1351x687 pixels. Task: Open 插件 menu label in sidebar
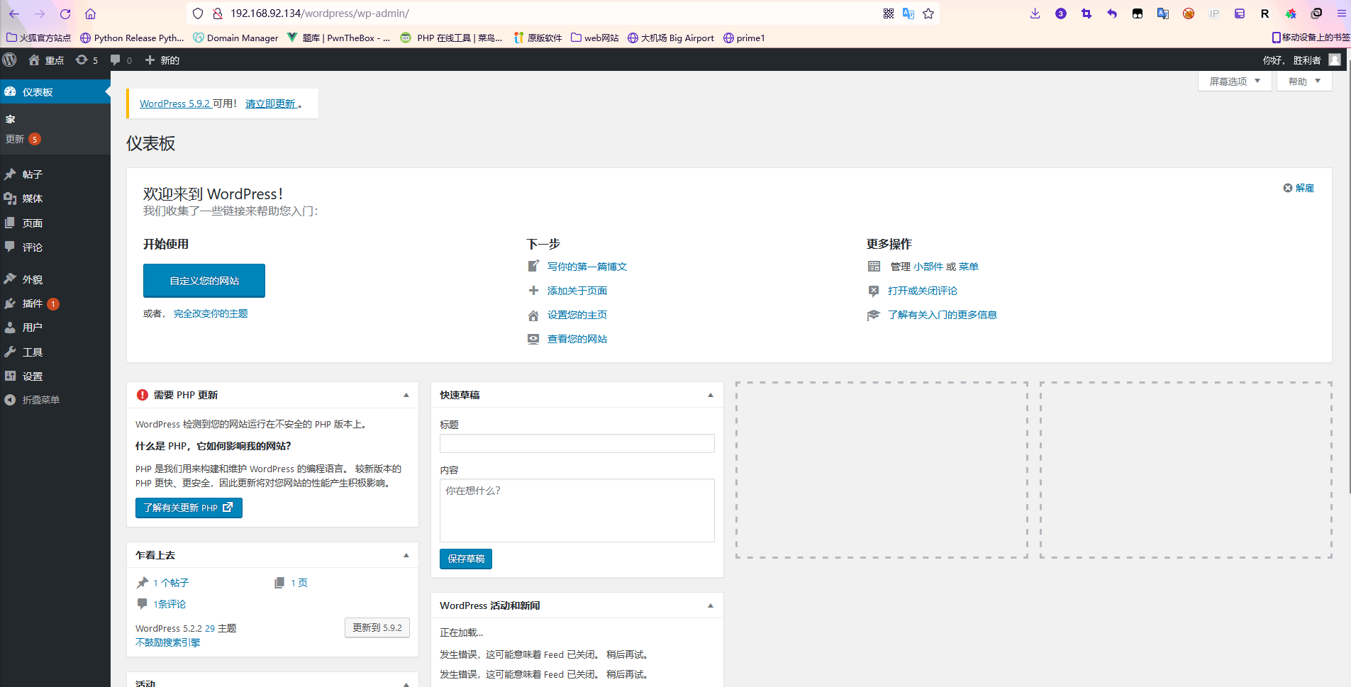tap(33, 303)
